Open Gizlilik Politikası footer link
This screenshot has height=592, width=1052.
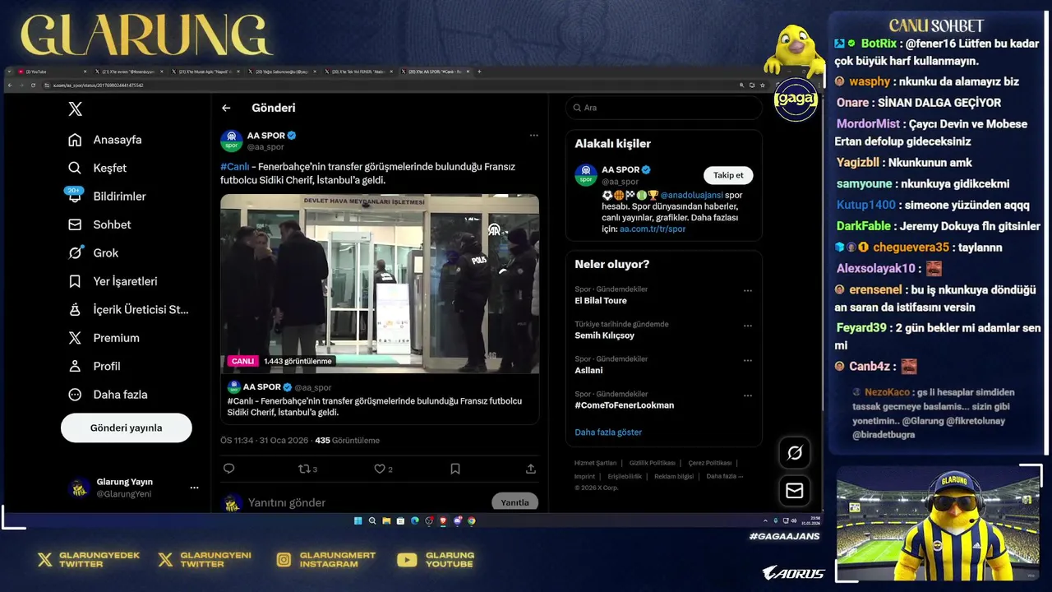coord(653,463)
